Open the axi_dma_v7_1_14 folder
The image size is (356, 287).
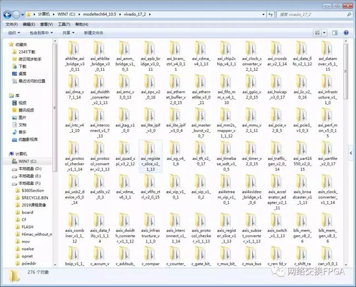tap(75, 87)
